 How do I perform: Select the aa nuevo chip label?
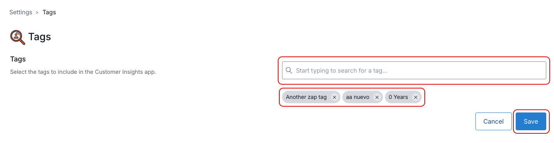point(358,97)
